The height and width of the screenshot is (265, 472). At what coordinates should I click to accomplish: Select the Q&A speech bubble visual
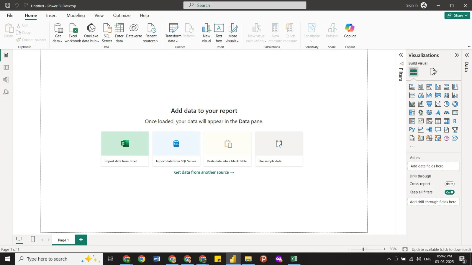[438, 130]
